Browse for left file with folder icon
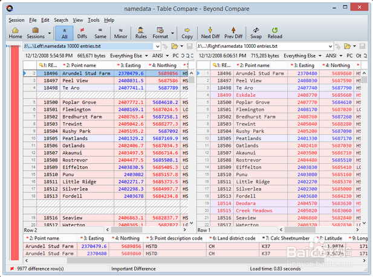This screenshot has width=373, height=277. (175, 46)
